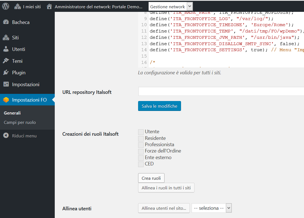Click the Bacheca dashboard icon

click(x=6, y=22)
